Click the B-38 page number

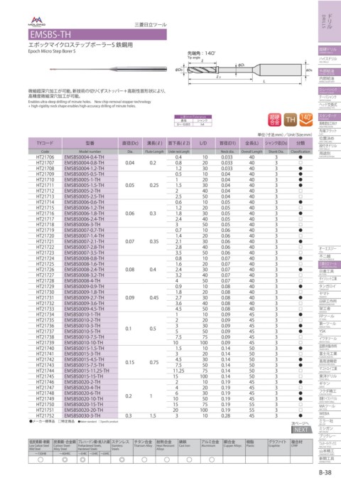(x=325, y=472)
